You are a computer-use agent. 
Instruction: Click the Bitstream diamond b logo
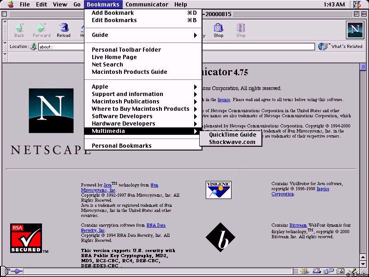pyautogui.click(x=220, y=237)
